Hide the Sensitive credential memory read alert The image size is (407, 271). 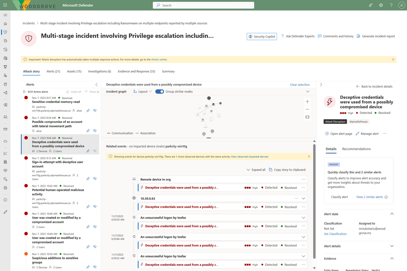[95, 111]
